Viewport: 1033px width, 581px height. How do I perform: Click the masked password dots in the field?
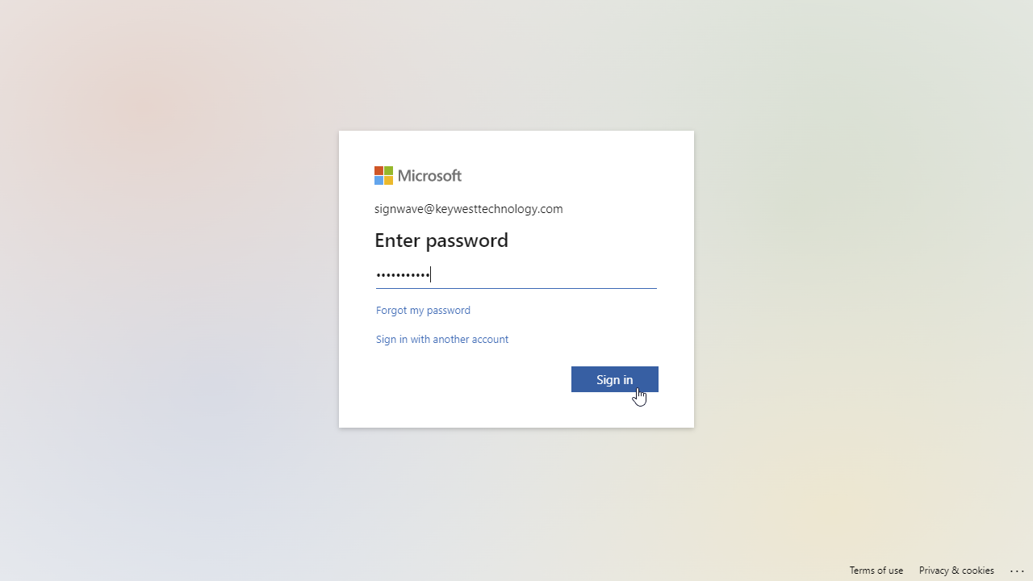click(403, 275)
